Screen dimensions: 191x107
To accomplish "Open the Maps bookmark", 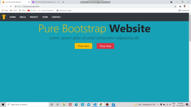I will [22, 10].
